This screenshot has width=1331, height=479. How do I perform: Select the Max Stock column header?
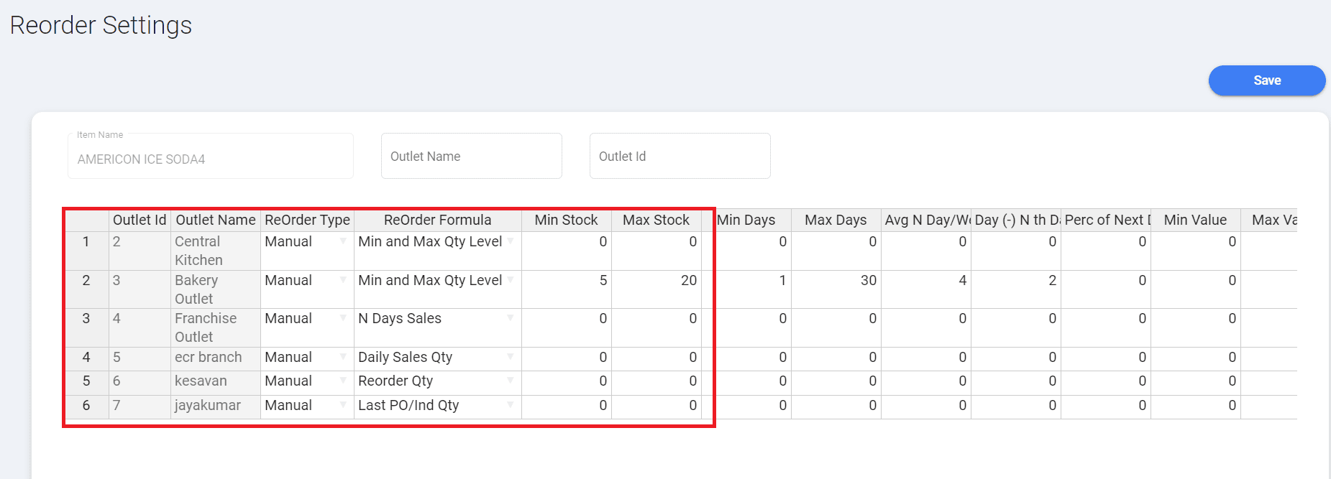656,220
